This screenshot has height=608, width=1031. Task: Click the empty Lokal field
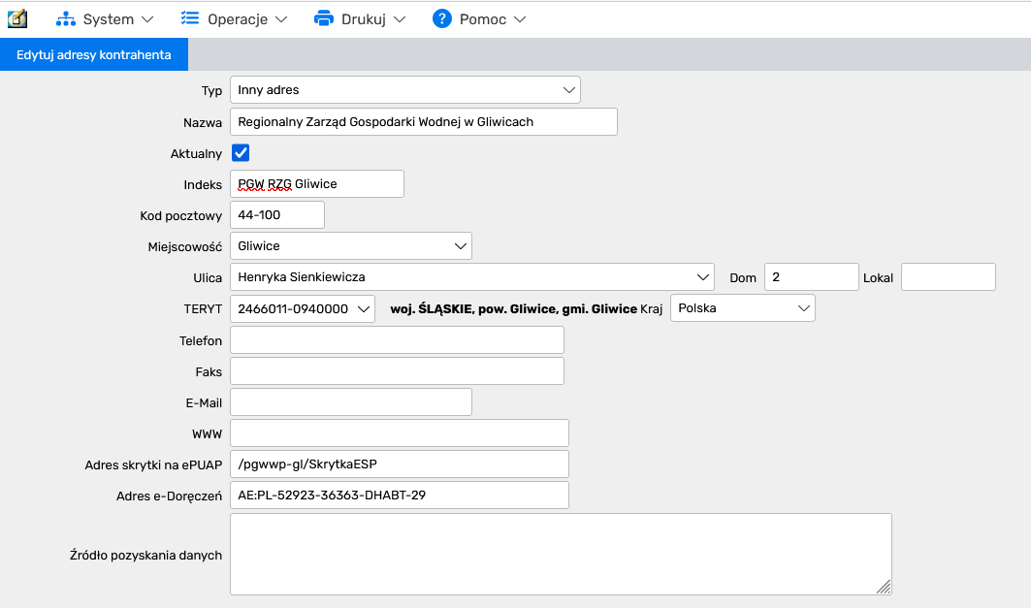(x=949, y=276)
